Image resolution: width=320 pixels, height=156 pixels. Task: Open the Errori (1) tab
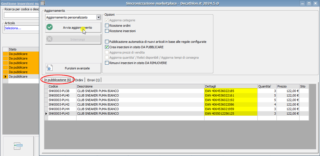93,80
